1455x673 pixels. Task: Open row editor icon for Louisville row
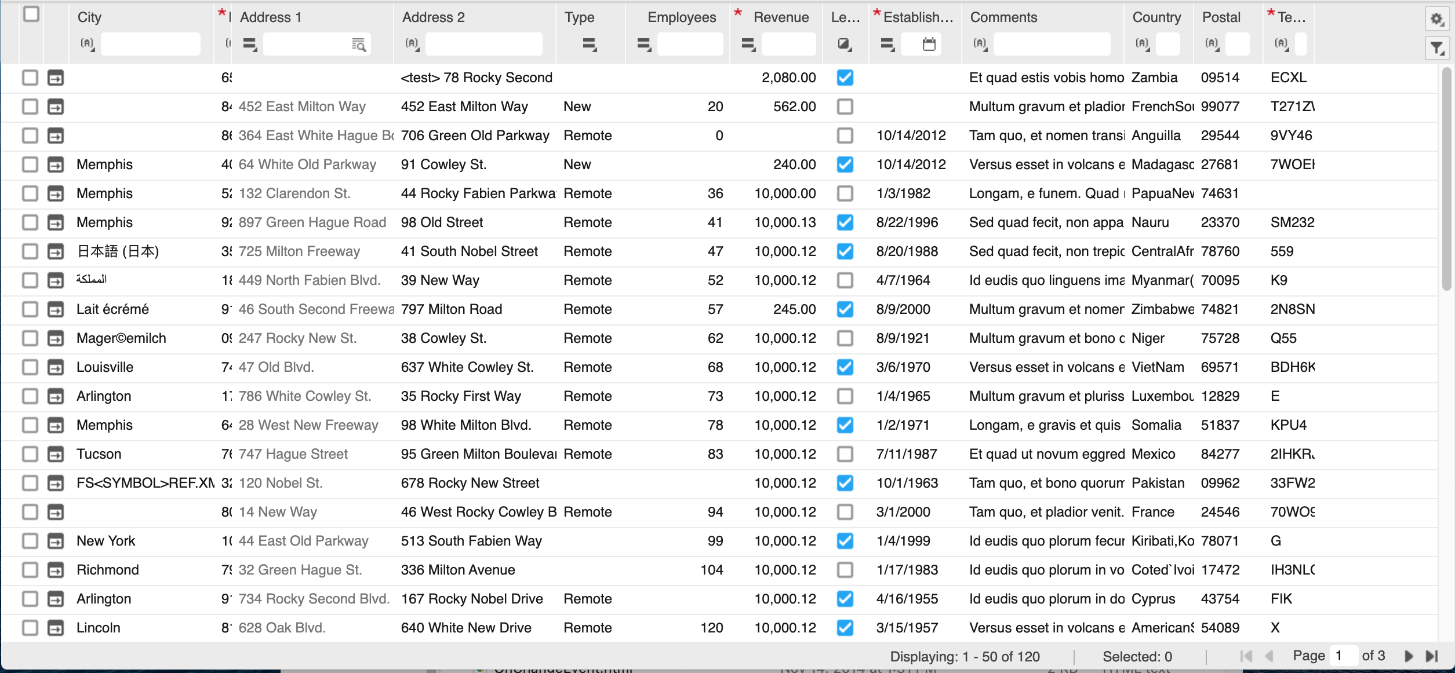[56, 367]
